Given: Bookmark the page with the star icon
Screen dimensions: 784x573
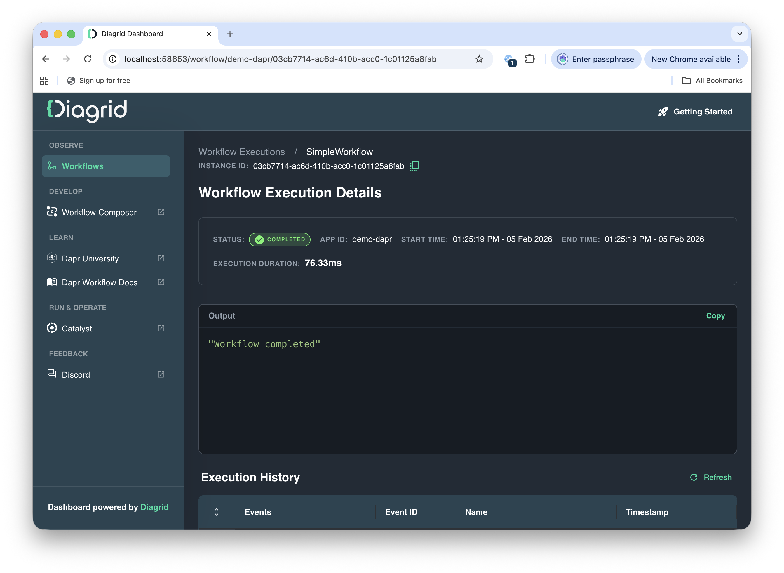Looking at the screenshot, I should pos(479,59).
